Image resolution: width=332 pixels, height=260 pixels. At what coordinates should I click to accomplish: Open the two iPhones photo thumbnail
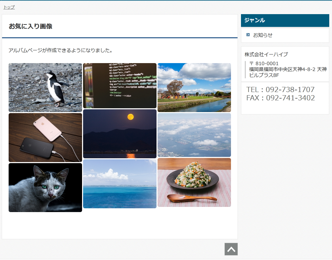pos(45,138)
